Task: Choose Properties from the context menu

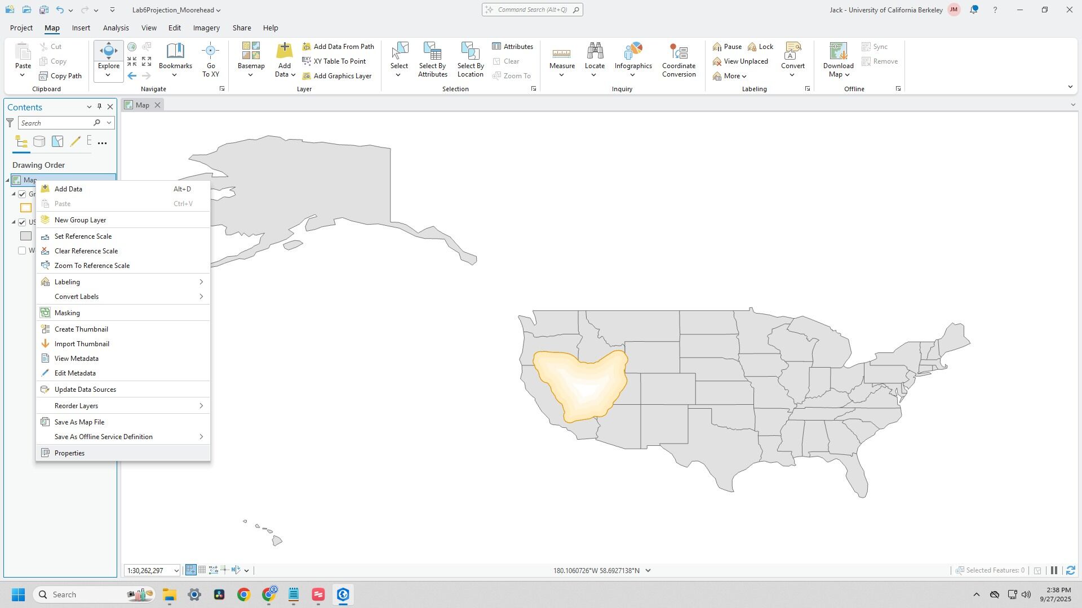Action: tap(69, 453)
